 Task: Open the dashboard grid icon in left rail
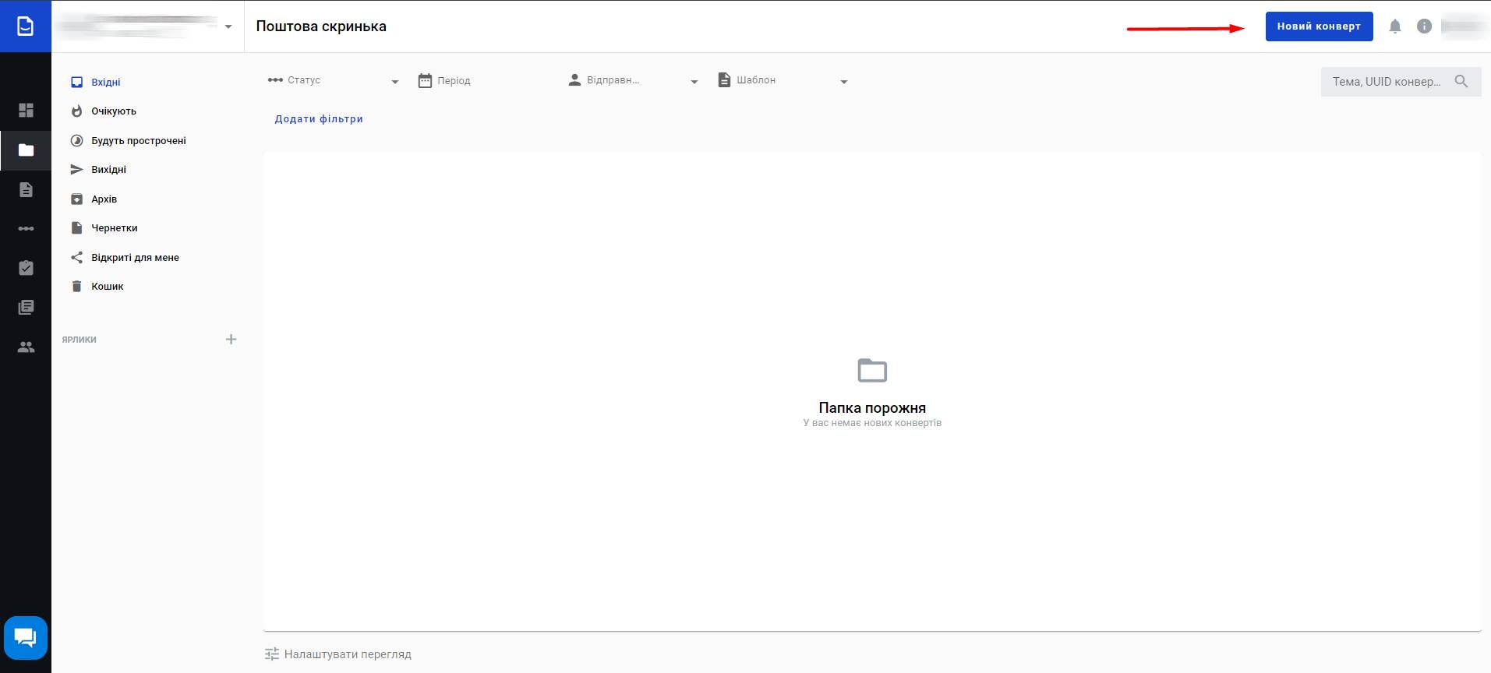coord(26,110)
